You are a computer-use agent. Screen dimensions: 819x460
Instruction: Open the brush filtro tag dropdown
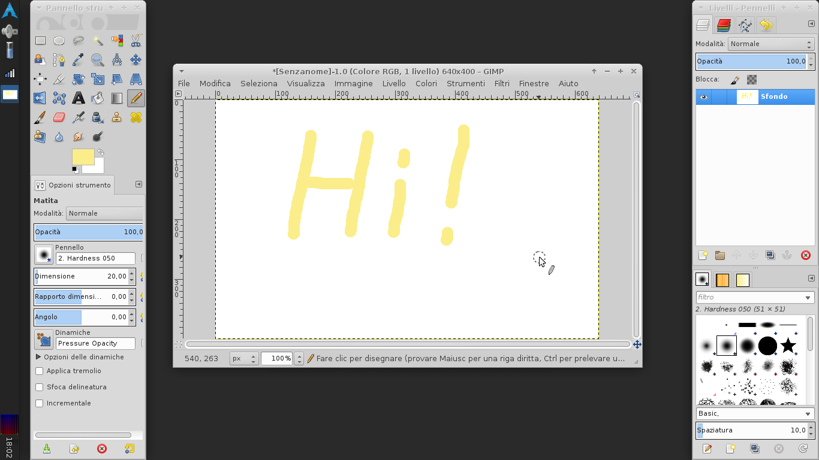(808, 297)
